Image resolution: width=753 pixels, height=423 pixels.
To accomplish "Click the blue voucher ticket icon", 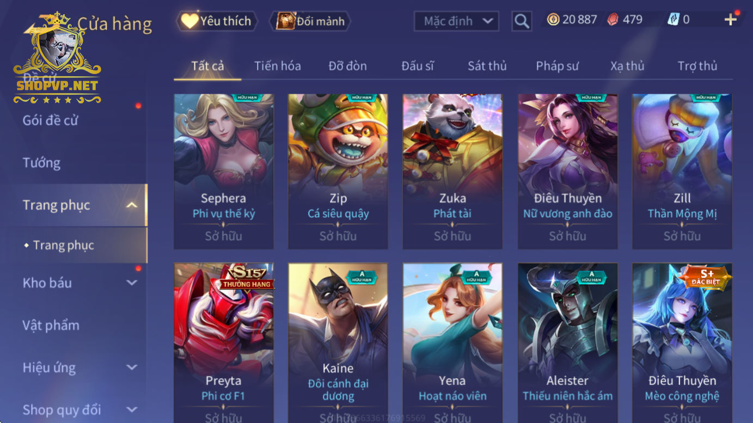I will pos(673,20).
